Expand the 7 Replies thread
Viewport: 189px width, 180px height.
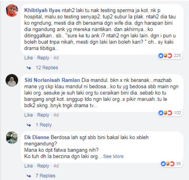[45, 176]
